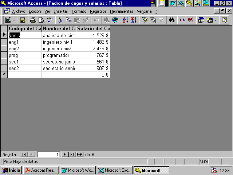Viewport: 233px width, 175px height.
Task: Click the new record navigation button
Action: (80, 155)
